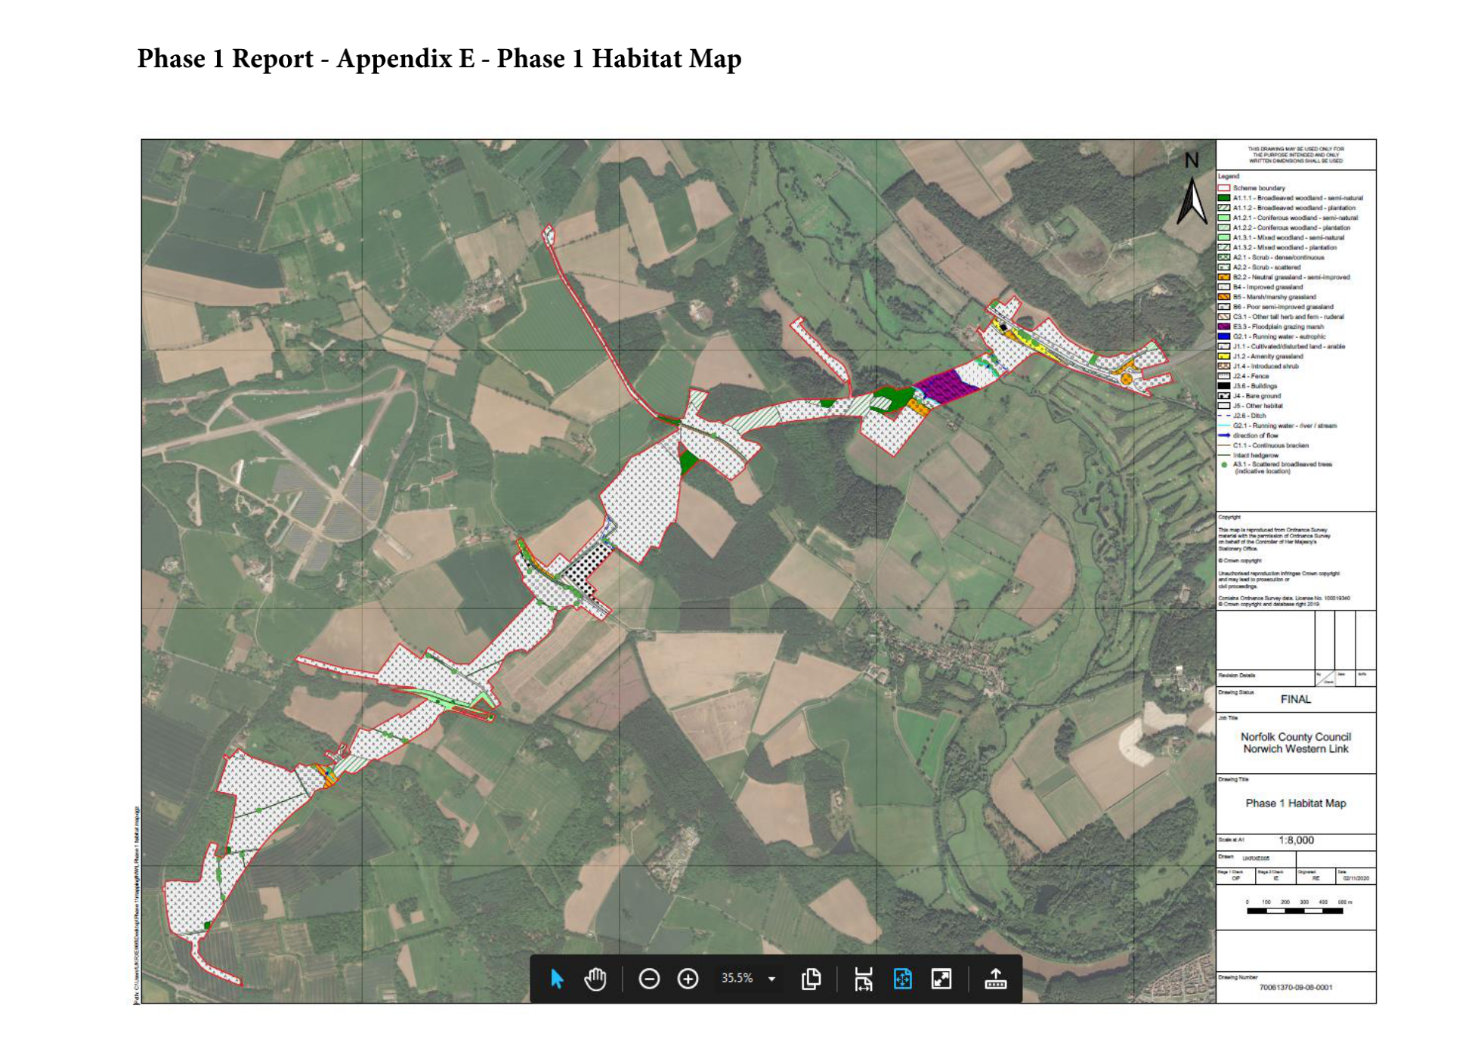1484x1049 pixels.
Task: Click the dock toolbar icon
Action: coord(995,979)
